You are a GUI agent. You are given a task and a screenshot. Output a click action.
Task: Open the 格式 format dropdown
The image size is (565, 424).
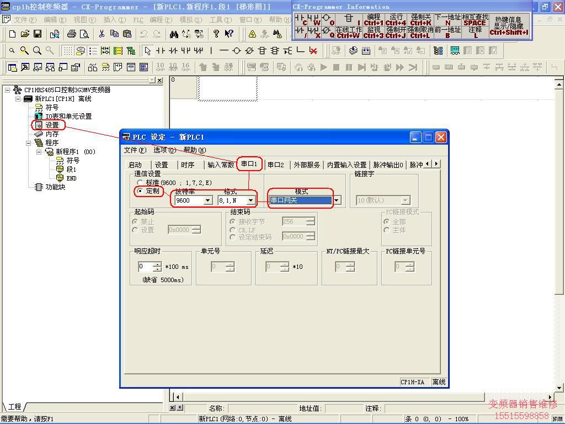pos(250,200)
